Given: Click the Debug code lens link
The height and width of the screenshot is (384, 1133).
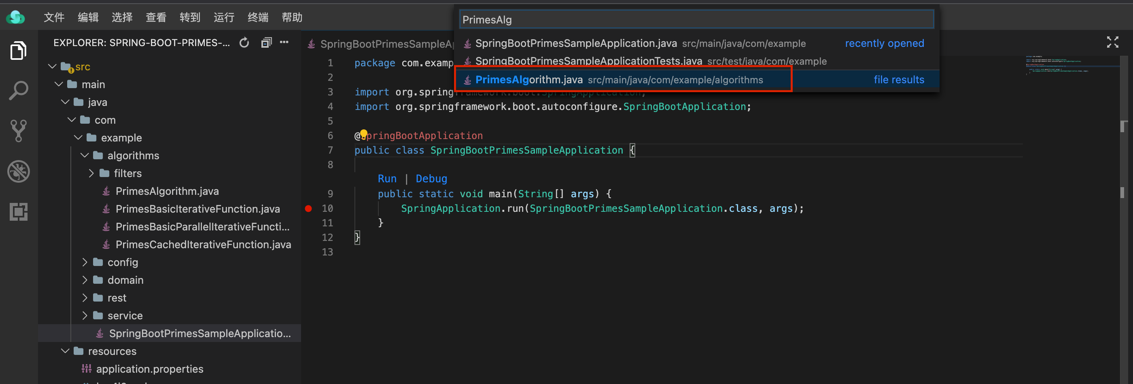Looking at the screenshot, I should (x=431, y=179).
